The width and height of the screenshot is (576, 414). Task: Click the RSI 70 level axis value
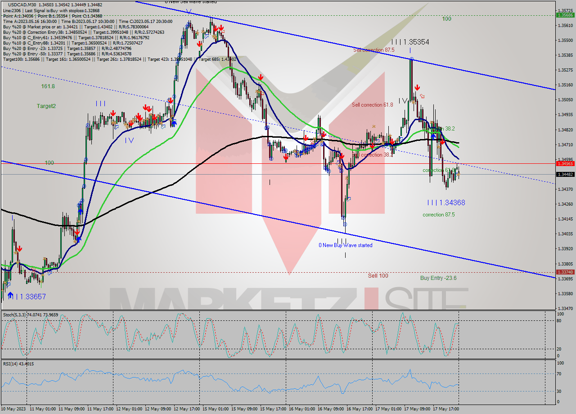(x=560, y=373)
